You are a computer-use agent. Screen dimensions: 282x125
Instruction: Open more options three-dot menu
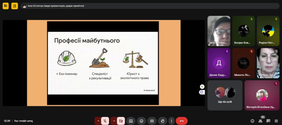pyautogui.click(x=172, y=121)
